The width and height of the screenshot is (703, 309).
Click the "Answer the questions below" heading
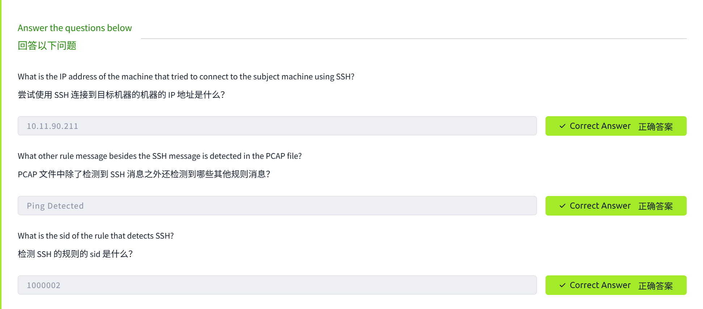[x=75, y=28]
